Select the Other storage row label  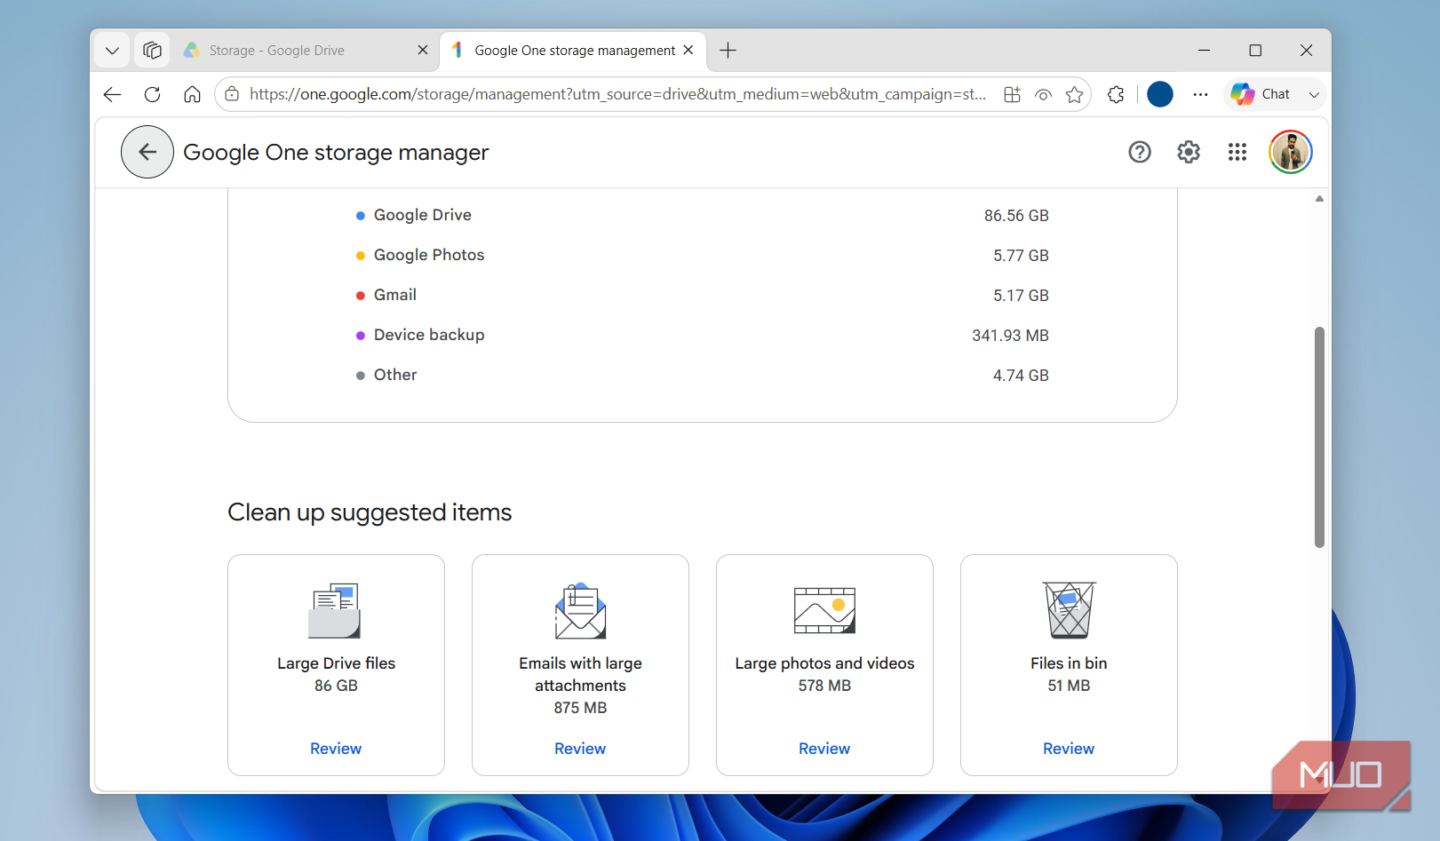(x=395, y=375)
